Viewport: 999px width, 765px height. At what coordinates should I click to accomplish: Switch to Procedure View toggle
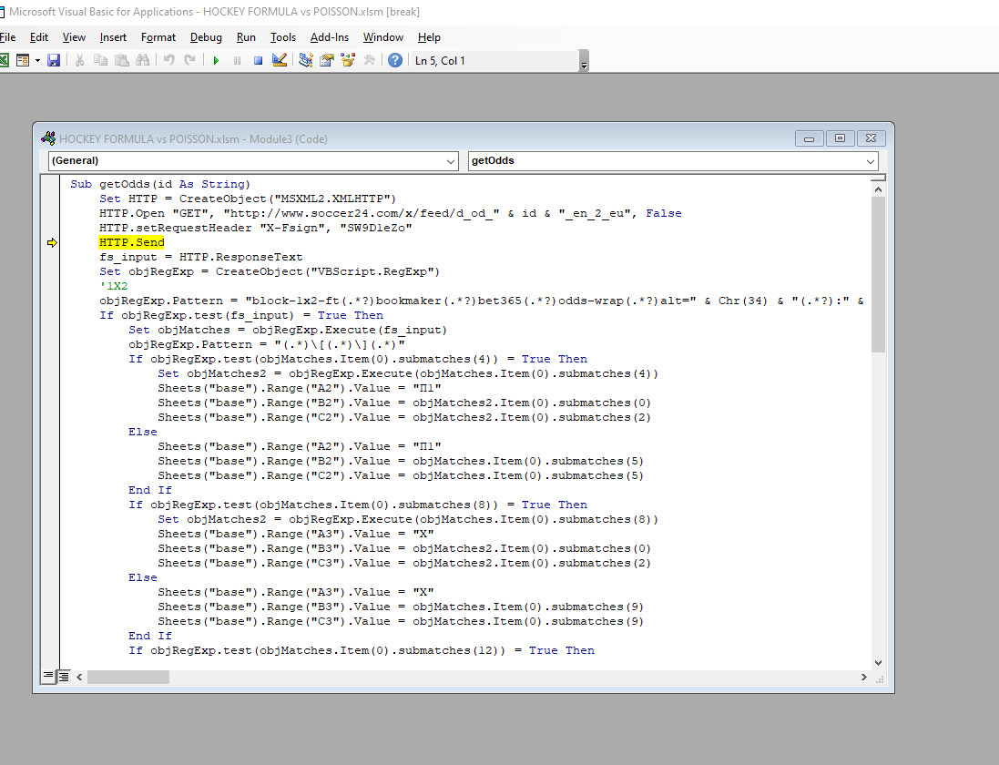pos(48,677)
